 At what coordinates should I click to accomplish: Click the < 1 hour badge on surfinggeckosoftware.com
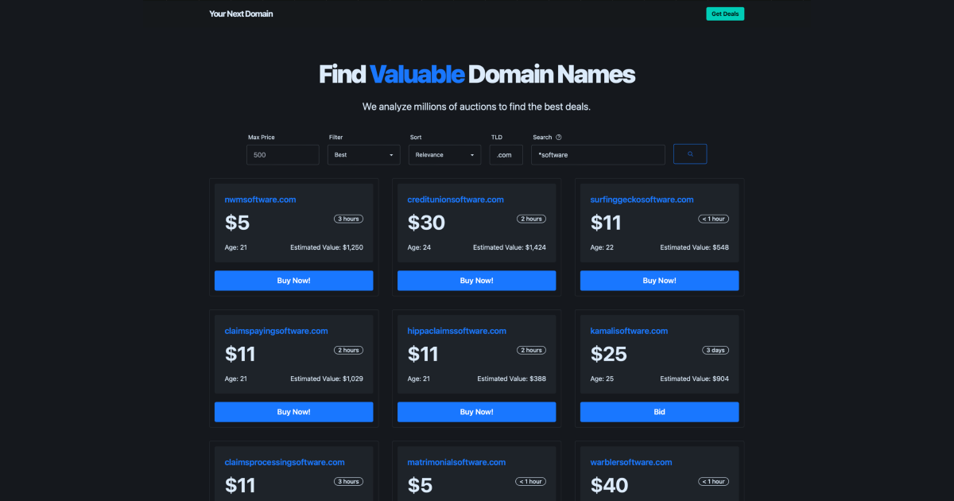714,219
